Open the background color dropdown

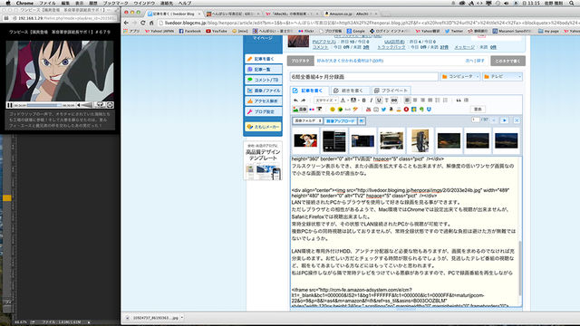[354, 101]
